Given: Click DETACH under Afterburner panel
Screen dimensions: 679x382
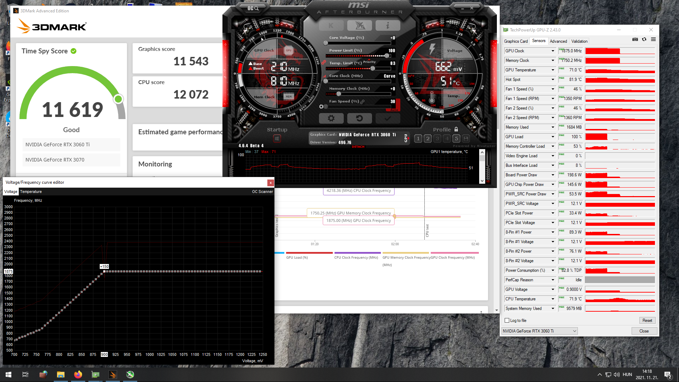Looking at the screenshot, I should tap(358, 147).
